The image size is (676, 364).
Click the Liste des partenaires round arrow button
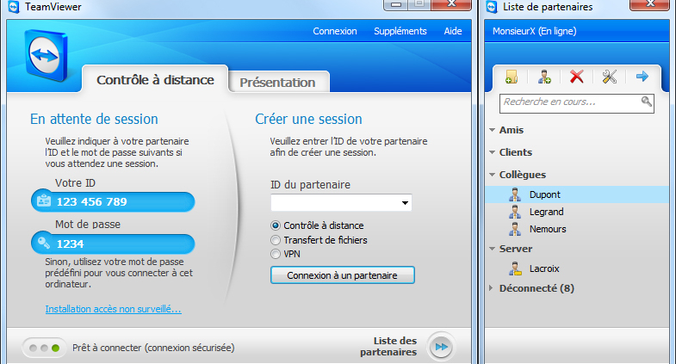coord(441,347)
